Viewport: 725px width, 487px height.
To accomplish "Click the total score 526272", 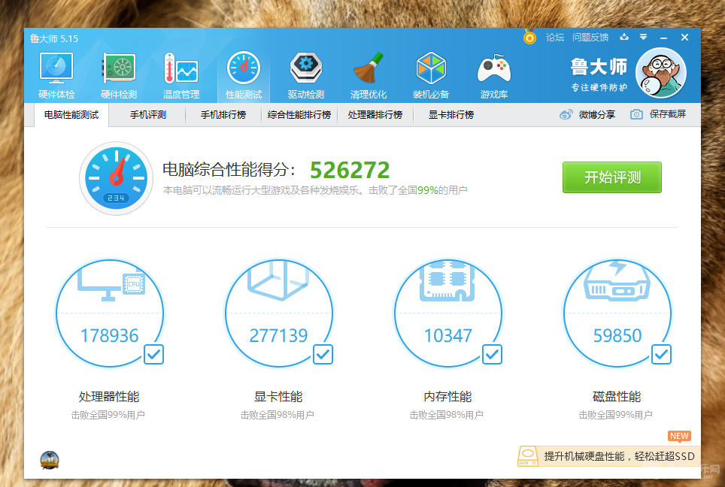I will [350, 170].
